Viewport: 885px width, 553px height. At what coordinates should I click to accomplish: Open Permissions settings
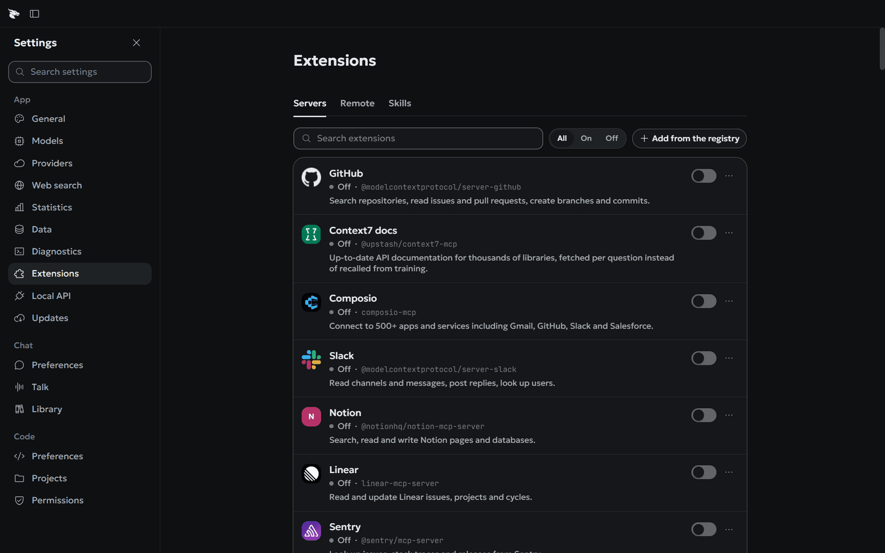[80, 500]
